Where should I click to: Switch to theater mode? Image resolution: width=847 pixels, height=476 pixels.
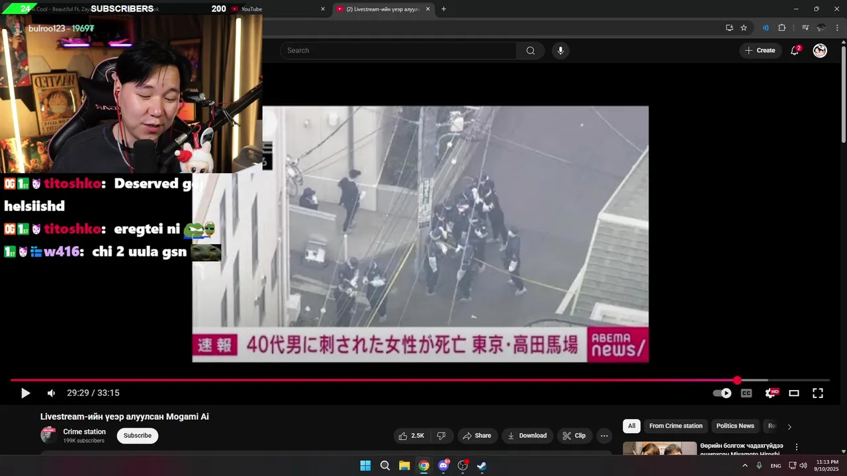tap(794, 393)
